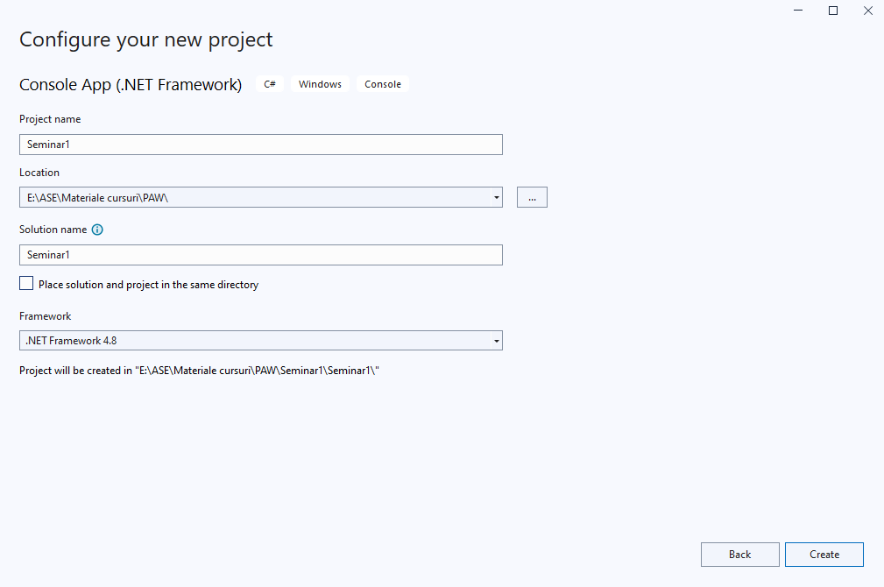Maximize the project configuration window
This screenshot has width=884, height=587.
pos(833,11)
